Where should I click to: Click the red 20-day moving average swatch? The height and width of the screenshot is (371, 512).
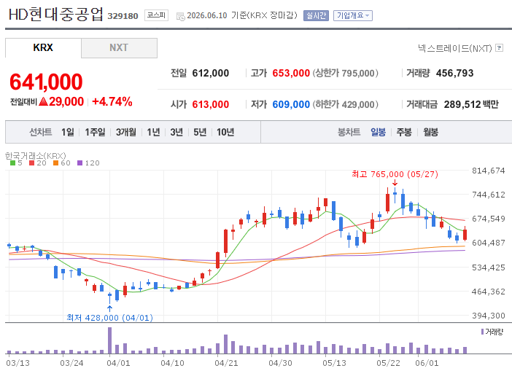(31, 163)
